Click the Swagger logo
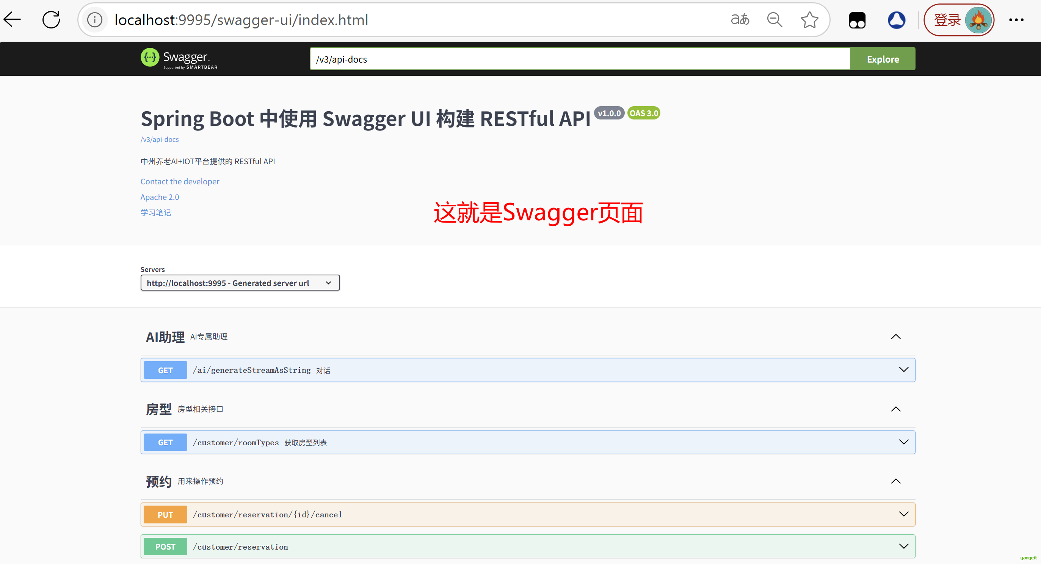Screen dimensions: 1041x564 (x=179, y=59)
